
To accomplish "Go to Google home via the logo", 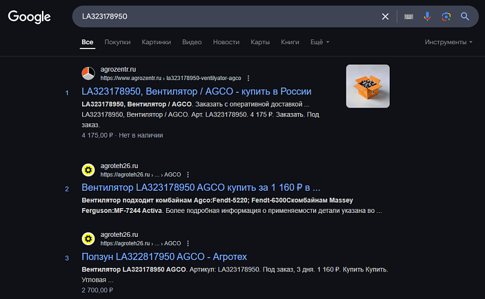I will click(29, 17).
